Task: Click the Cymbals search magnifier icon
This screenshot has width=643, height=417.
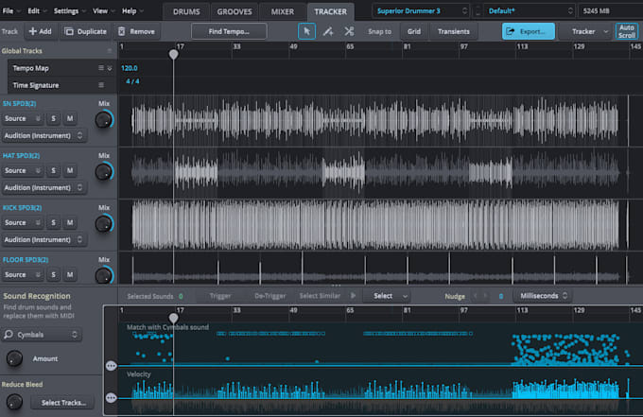Action: point(9,335)
